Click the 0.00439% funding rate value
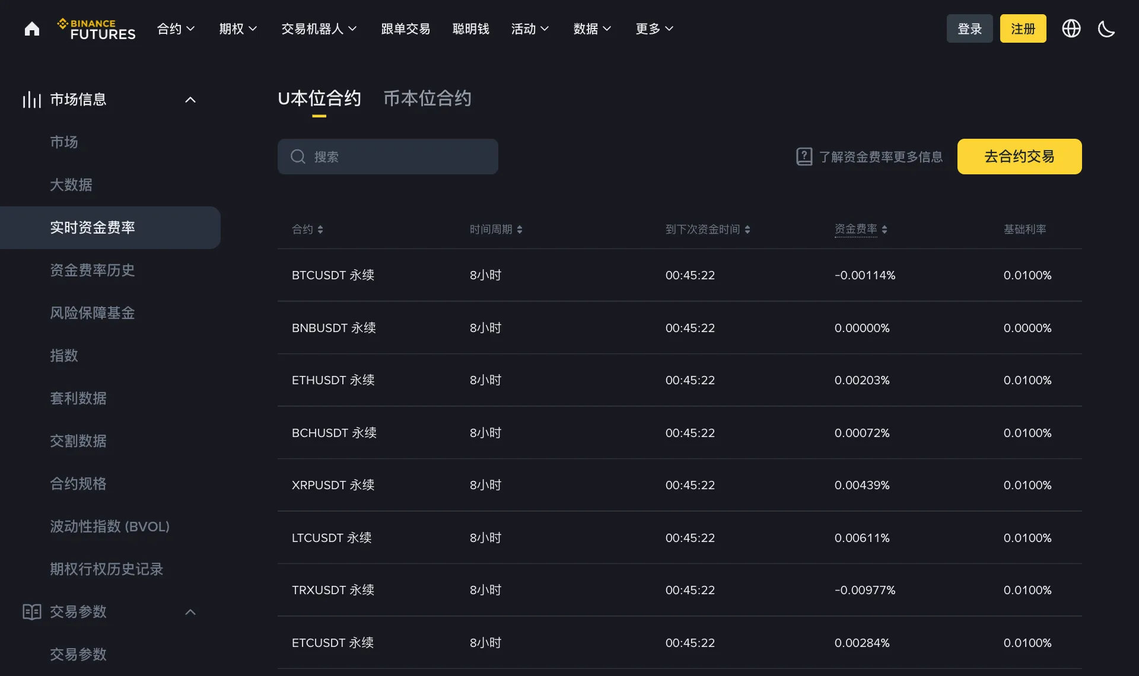The image size is (1139, 676). [x=862, y=485]
